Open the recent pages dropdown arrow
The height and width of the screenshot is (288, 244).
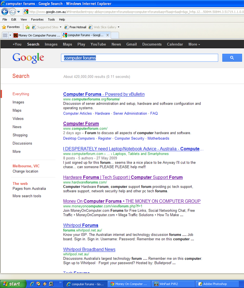19,12
